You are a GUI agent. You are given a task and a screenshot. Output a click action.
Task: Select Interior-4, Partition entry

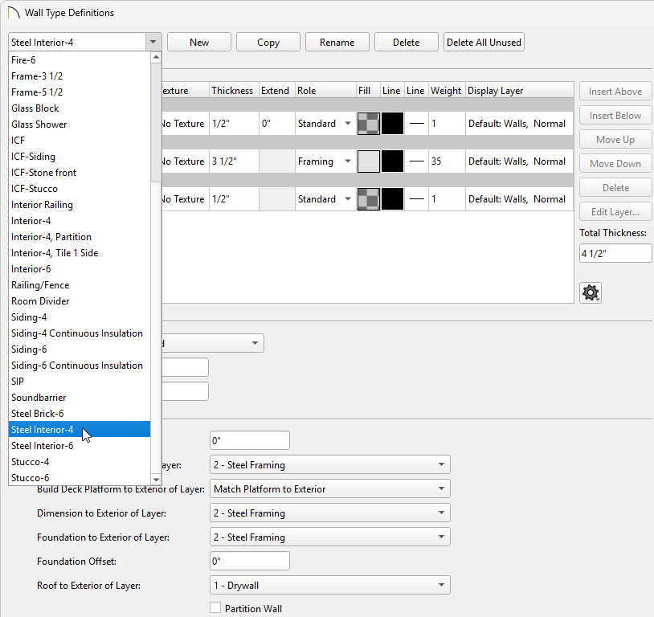point(80,237)
